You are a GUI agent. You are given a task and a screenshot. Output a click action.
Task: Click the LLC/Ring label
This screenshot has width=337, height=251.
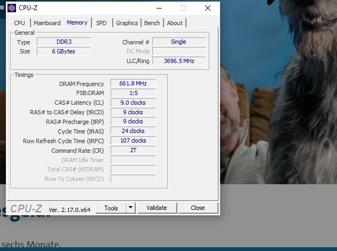(x=138, y=61)
